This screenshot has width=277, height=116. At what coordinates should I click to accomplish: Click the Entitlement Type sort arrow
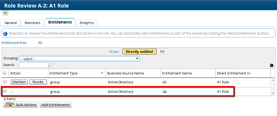pyautogui.click(x=102, y=73)
